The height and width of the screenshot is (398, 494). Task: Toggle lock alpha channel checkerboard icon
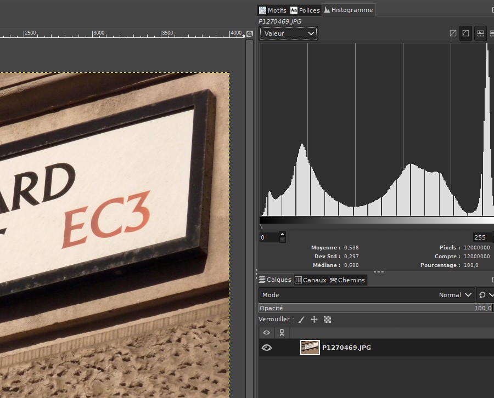(327, 320)
